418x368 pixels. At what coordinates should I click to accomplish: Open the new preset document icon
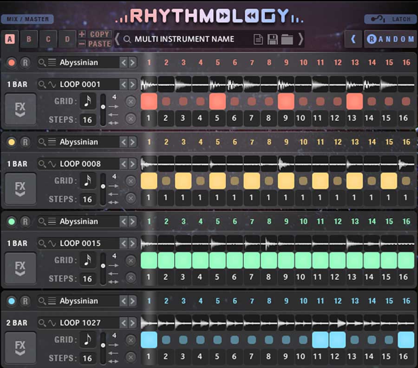(258, 39)
